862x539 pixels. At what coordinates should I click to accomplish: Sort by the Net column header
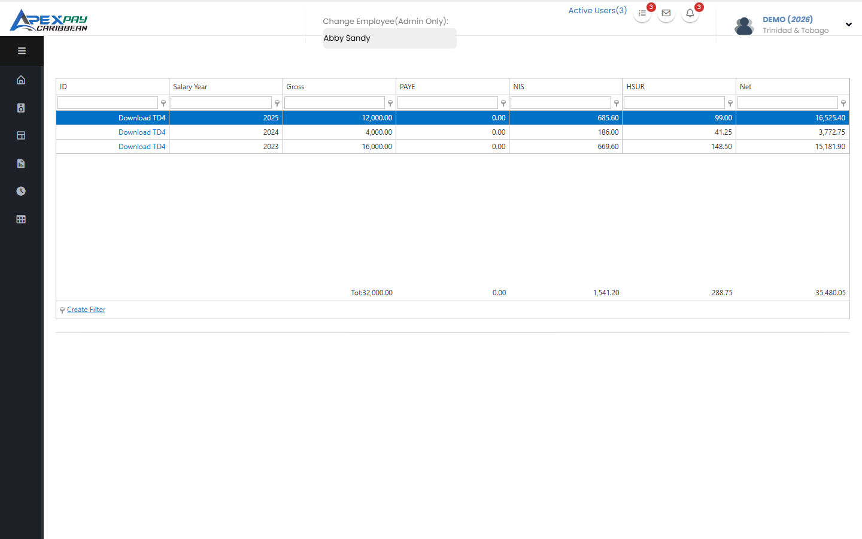(x=793, y=87)
